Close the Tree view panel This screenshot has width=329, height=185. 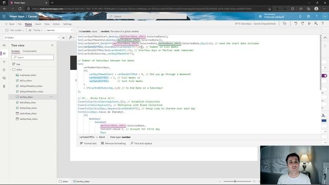click(x=52, y=45)
